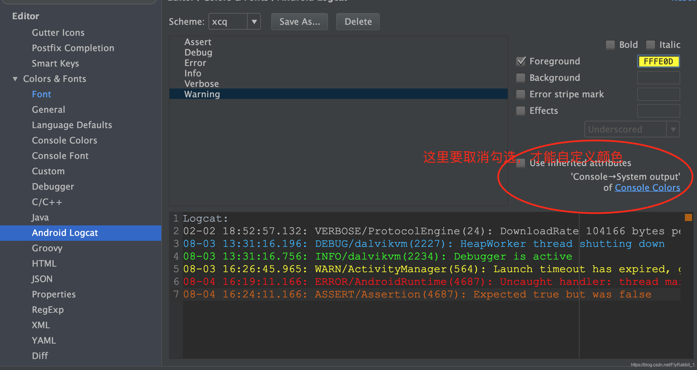697x370 pixels.
Task: Open the Underscored effect type dropdown
Action: (673, 129)
